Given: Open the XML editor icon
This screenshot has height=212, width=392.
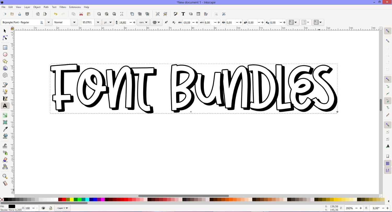Looking at the screenshot, I should tap(198, 14).
